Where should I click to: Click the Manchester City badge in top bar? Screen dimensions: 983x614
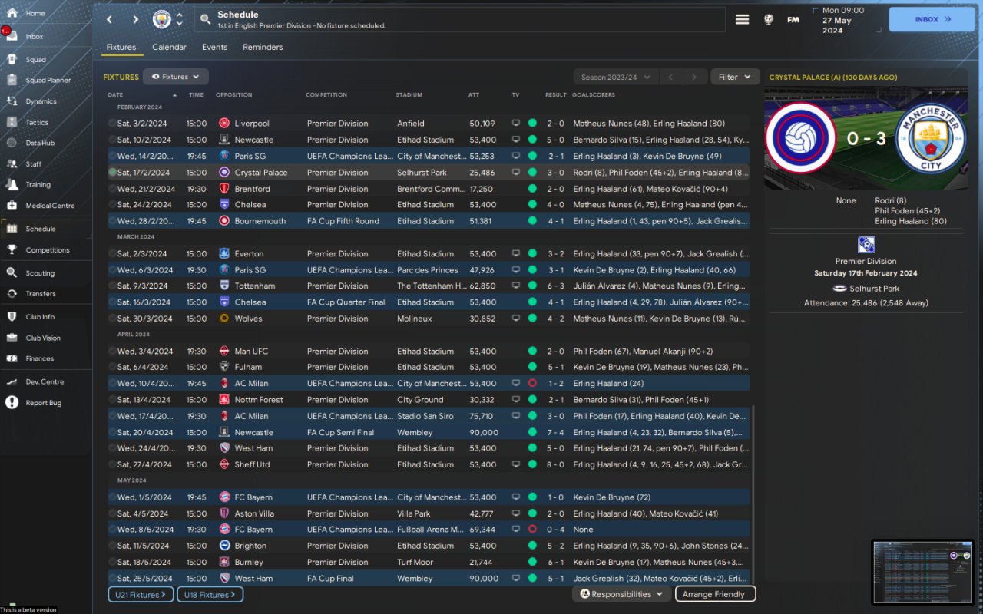[x=162, y=19]
